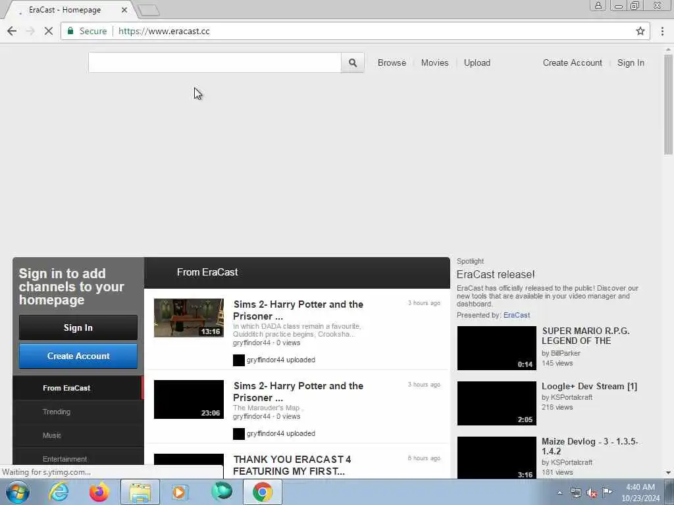Open the Chrome three-dot menu

(662, 31)
